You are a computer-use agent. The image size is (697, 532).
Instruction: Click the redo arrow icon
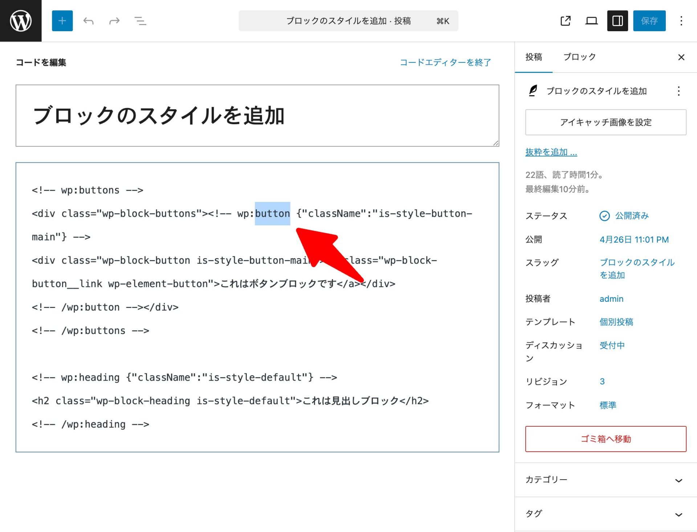point(114,21)
